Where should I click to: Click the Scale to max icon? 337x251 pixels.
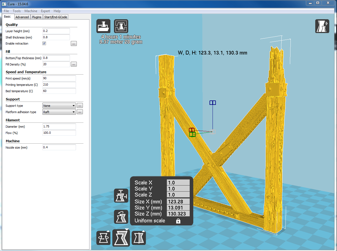(x=121, y=196)
